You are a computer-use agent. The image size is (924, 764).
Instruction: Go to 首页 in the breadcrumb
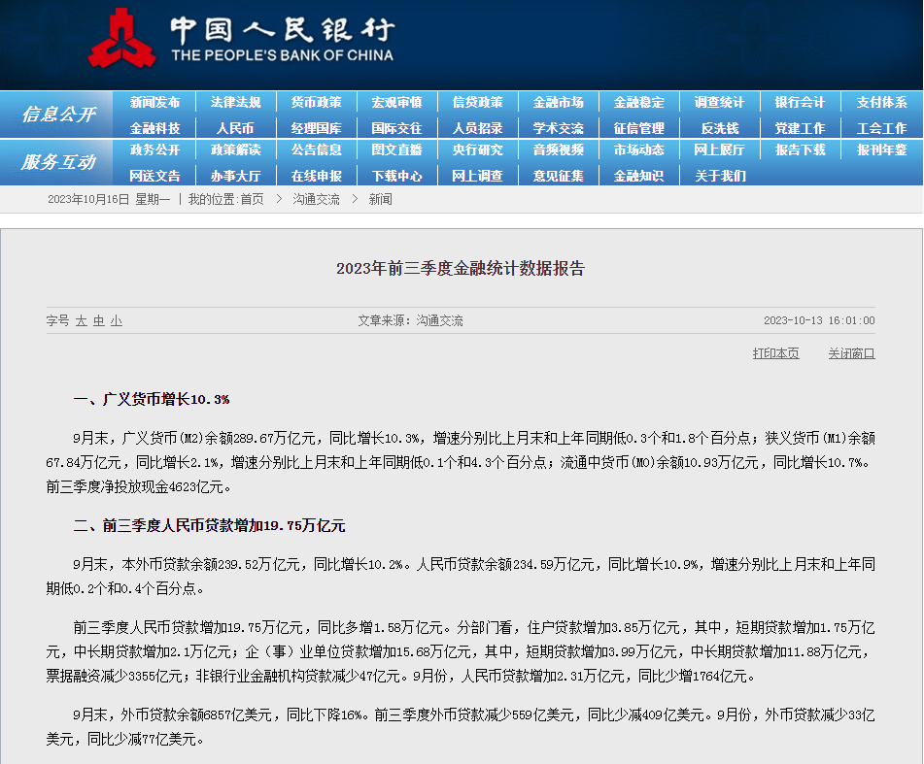(252, 199)
